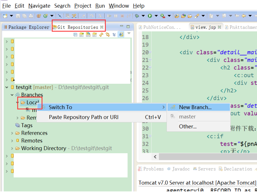Click the Save toolbar icon

(18, 16)
